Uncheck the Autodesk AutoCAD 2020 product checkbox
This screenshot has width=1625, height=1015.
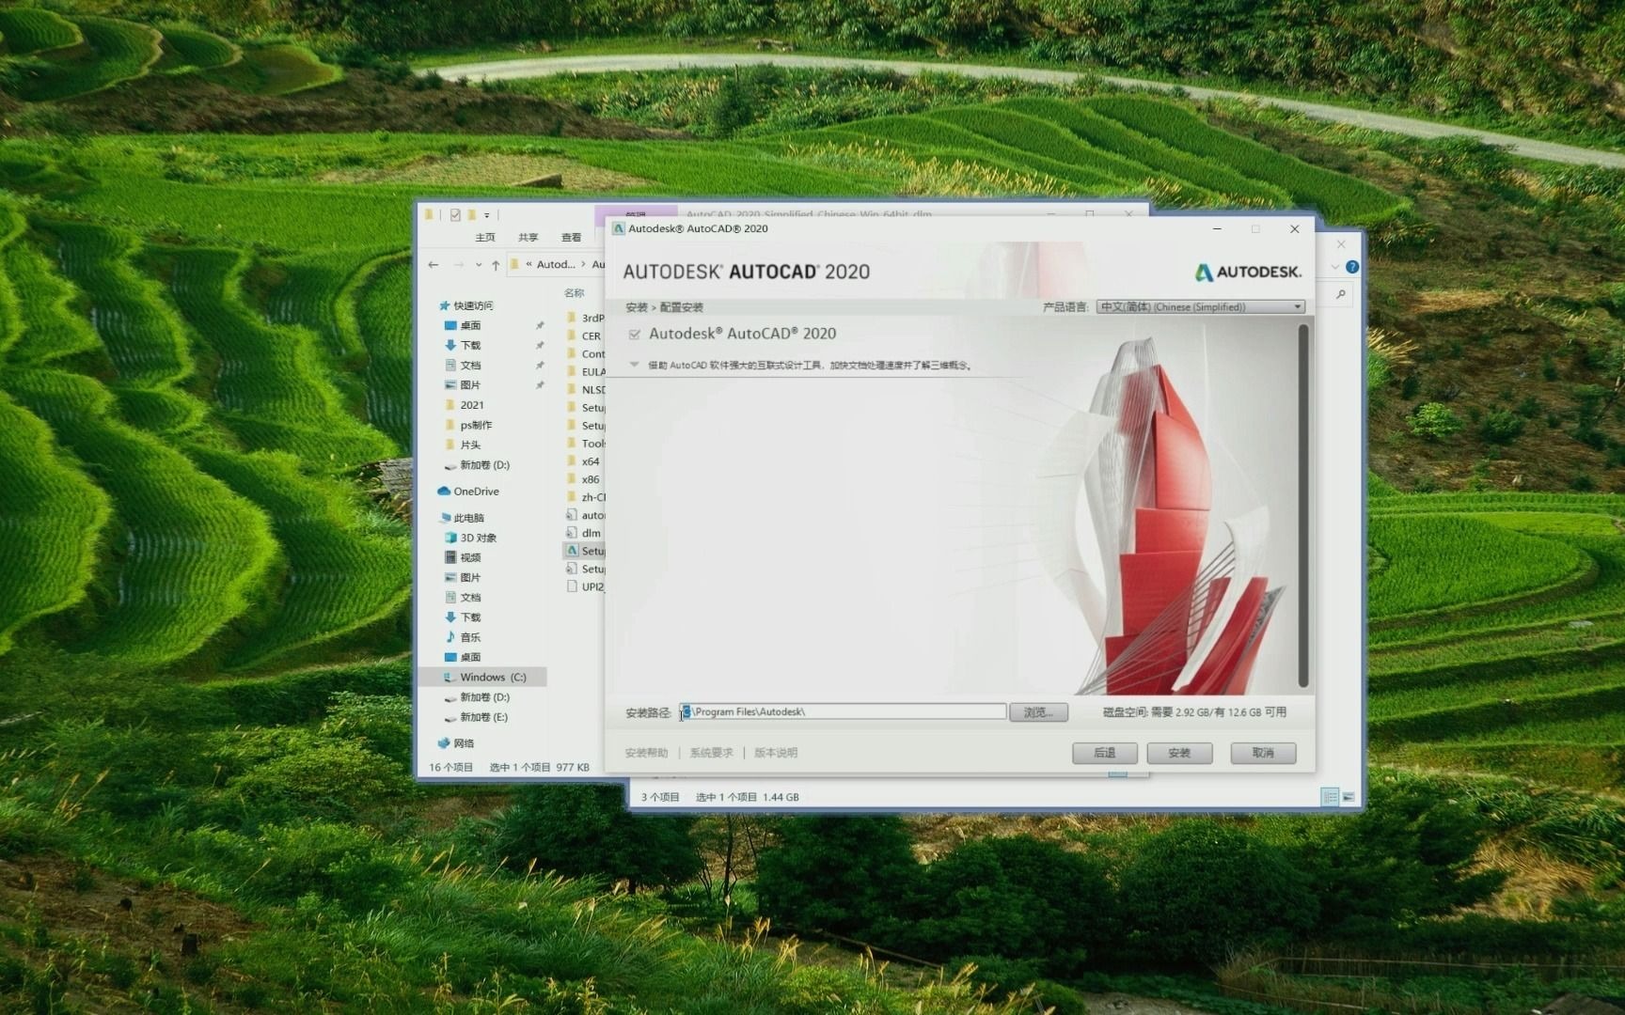pos(638,334)
